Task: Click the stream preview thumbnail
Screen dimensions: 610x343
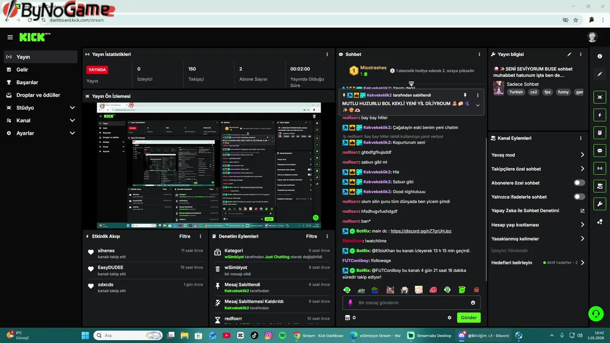Action: point(209,165)
